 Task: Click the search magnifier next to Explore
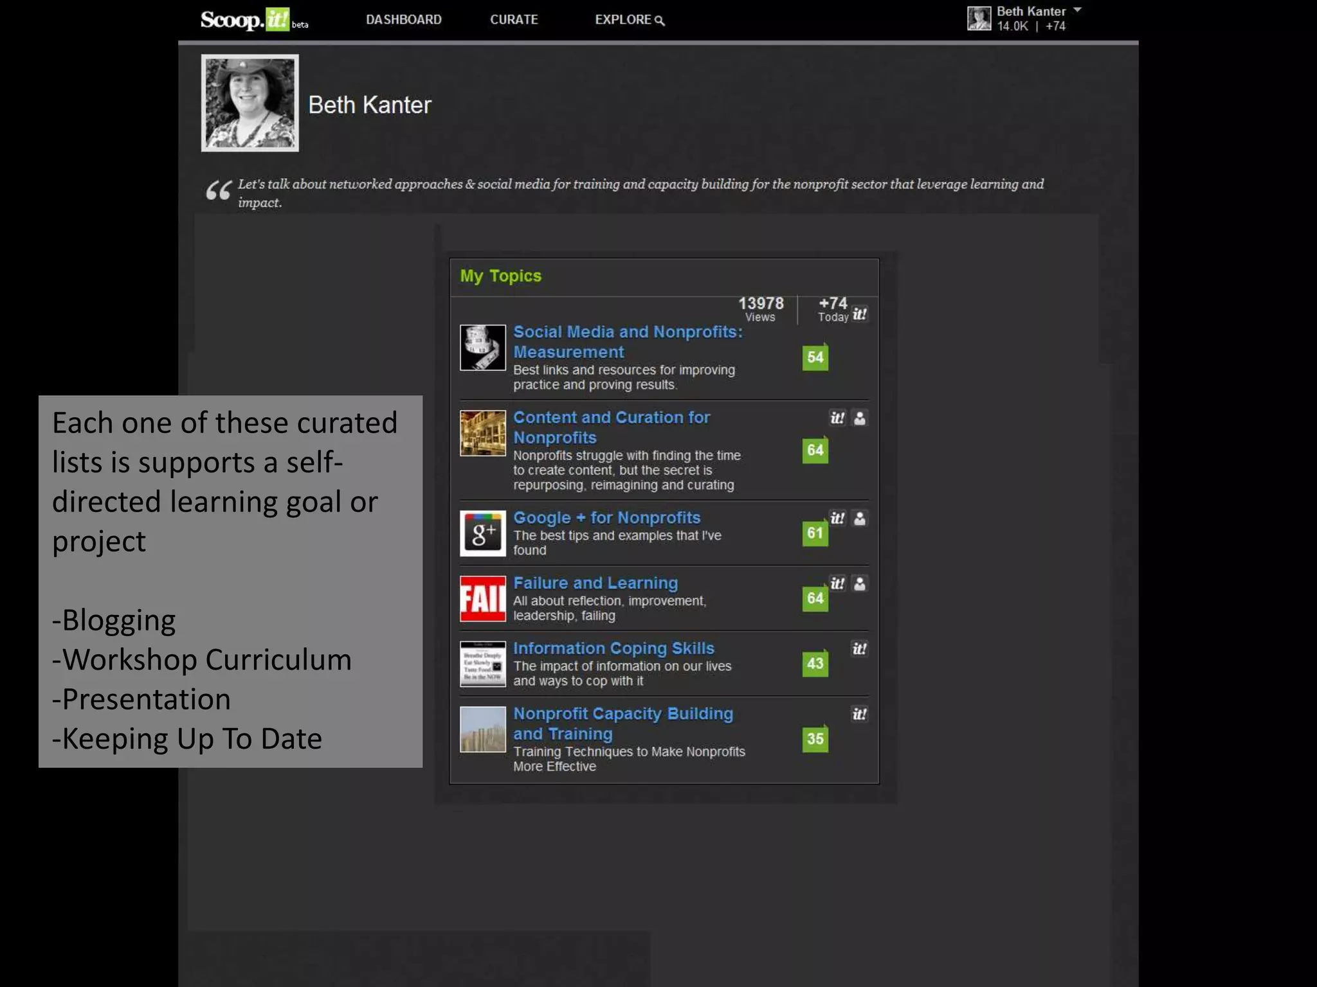[x=660, y=21]
